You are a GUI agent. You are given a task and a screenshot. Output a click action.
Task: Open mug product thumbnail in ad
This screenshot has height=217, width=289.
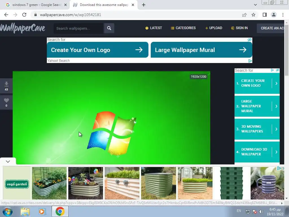click(267, 183)
